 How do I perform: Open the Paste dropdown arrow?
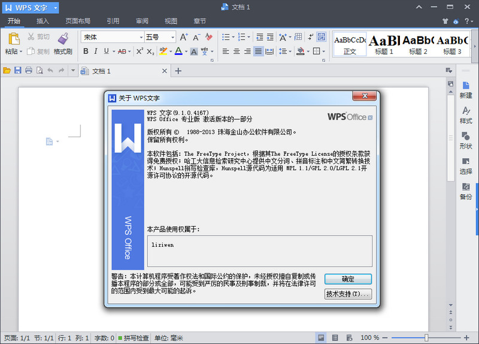[x=21, y=52]
